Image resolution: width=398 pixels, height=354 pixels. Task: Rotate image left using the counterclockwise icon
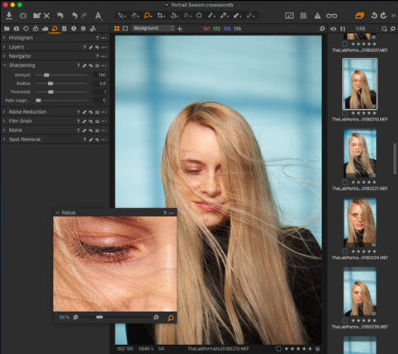[374, 16]
